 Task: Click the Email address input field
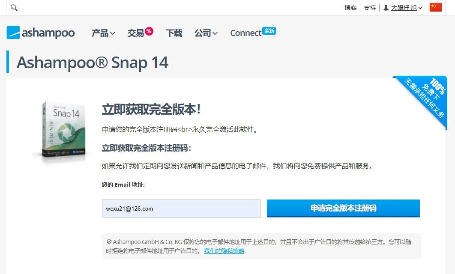click(181, 208)
